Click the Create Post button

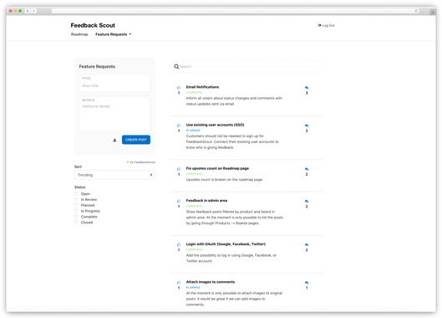[x=136, y=140]
